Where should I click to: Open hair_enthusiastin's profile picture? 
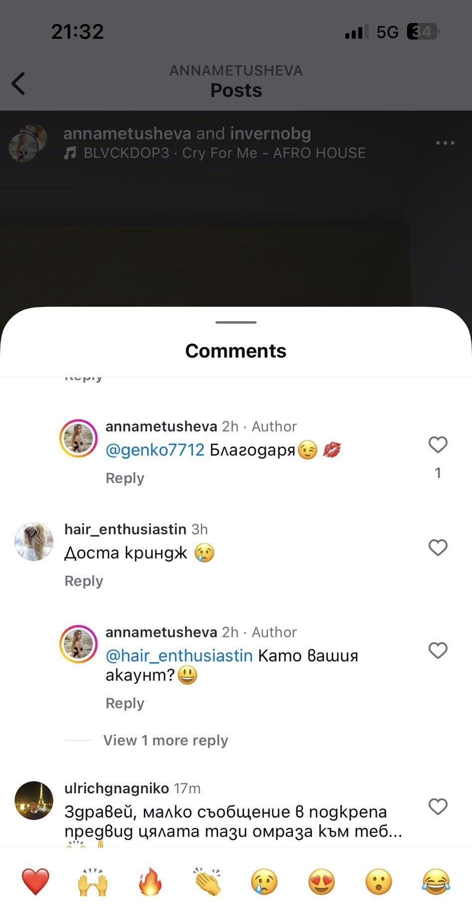tap(34, 542)
